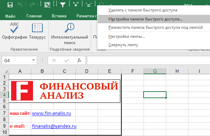Screen dimensions: 210x136
Task: Click the Undo arrow icon
Action: pos(20,5)
